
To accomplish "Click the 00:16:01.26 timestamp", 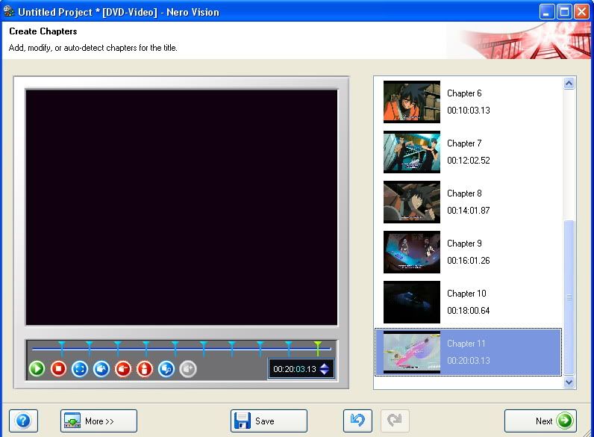I will coord(468,261).
